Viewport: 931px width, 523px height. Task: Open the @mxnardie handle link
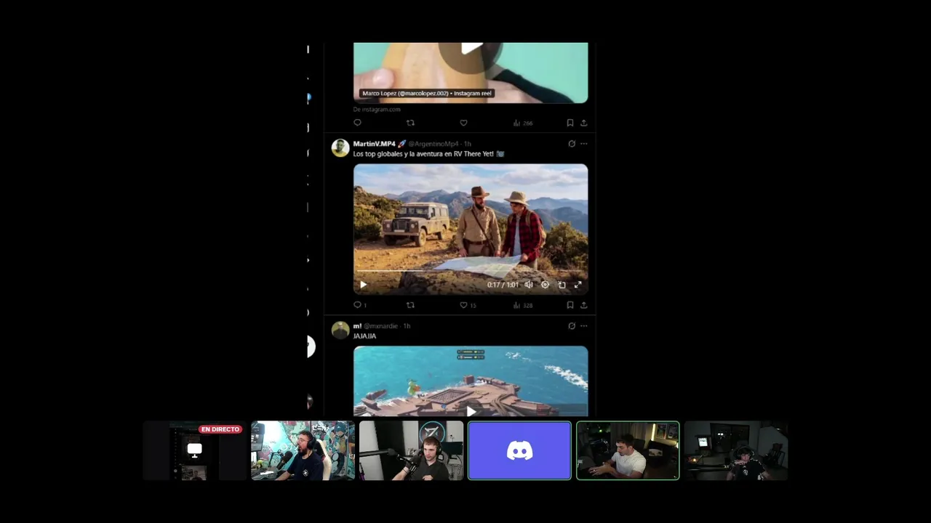pos(380,326)
